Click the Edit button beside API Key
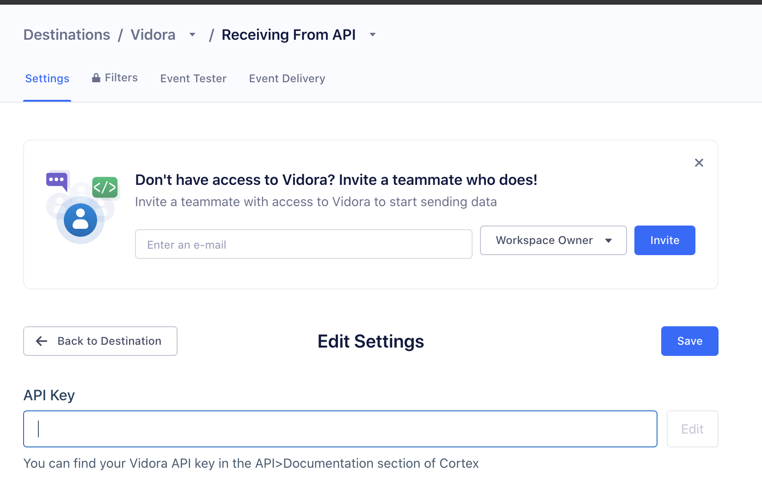 pyautogui.click(x=692, y=429)
